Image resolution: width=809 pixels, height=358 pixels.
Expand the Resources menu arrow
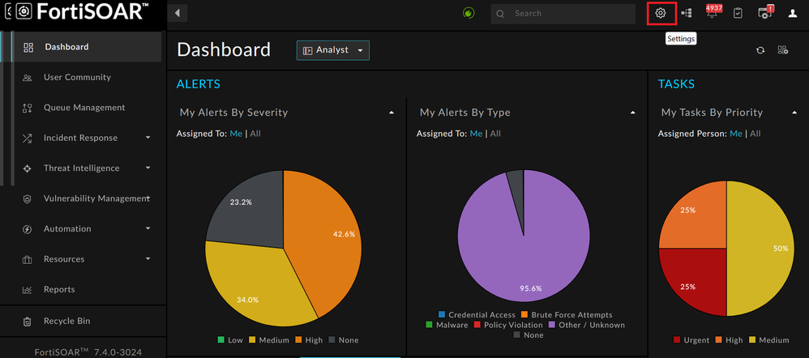coord(148,259)
